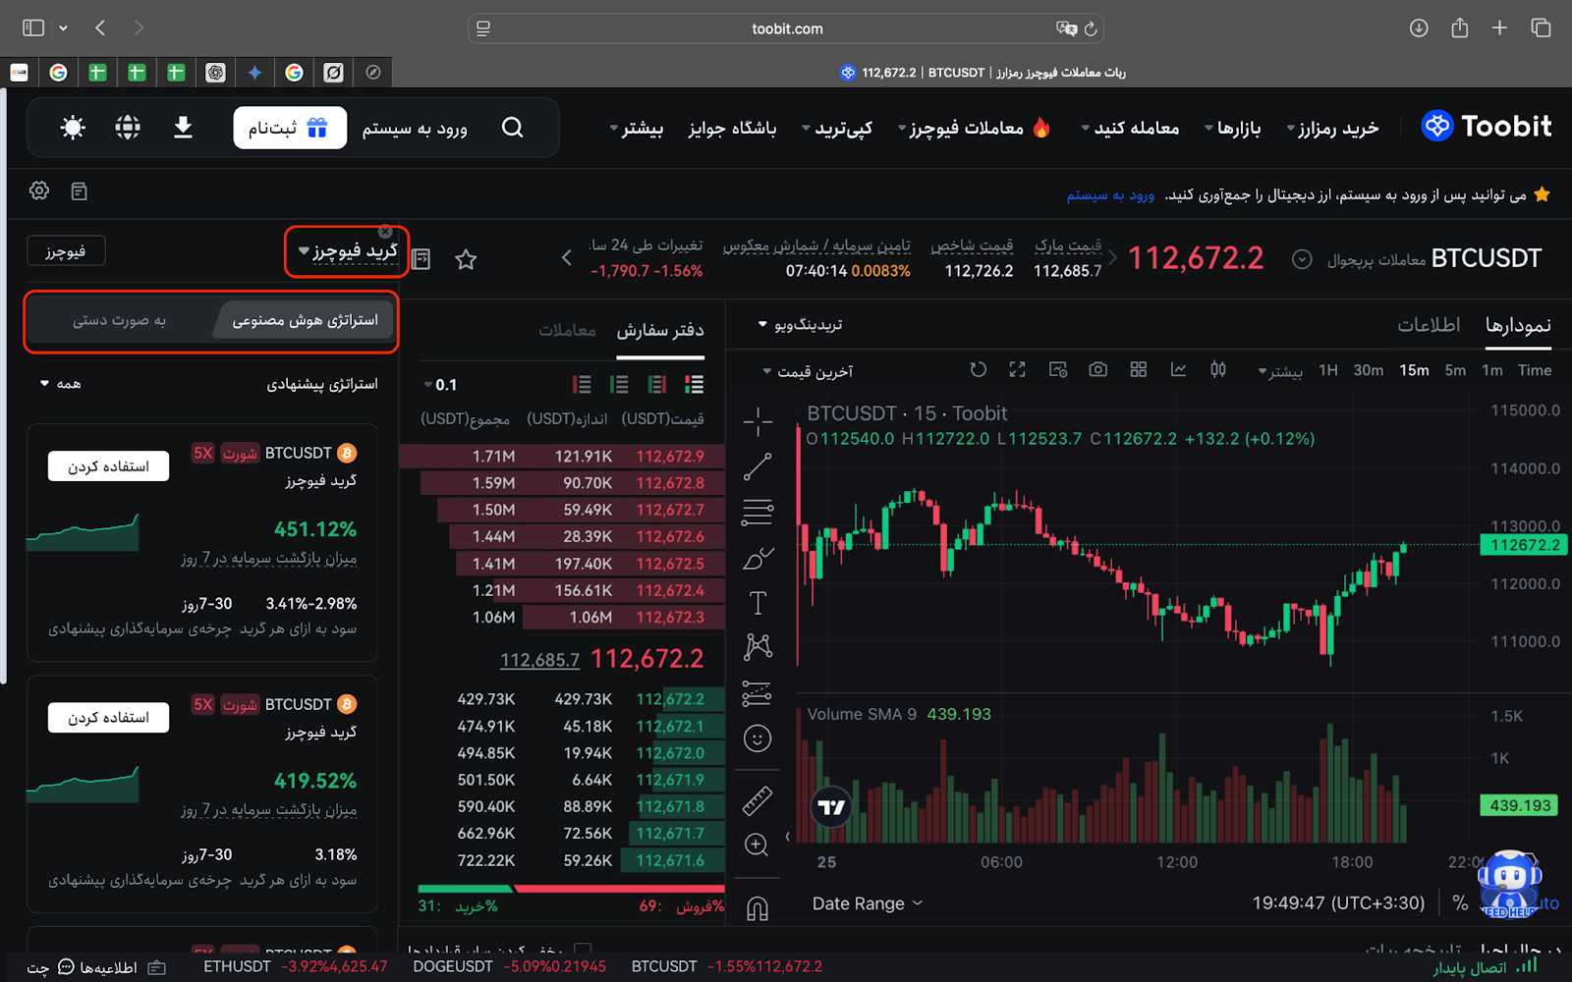The height and width of the screenshot is (982, 1572).
Task: Click ورود به سیستم in header
Action: tap(415, 128)
